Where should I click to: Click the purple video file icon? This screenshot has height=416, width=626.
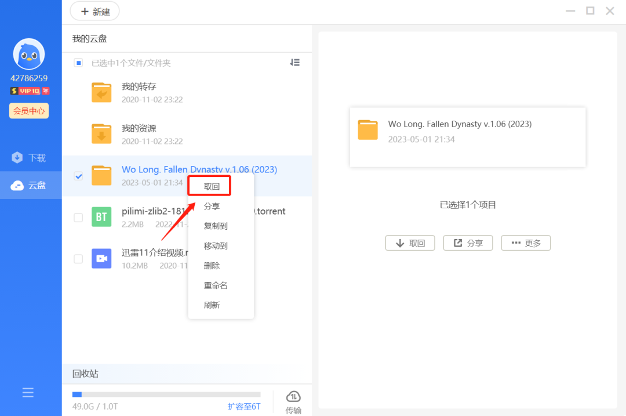click(101, 259)
